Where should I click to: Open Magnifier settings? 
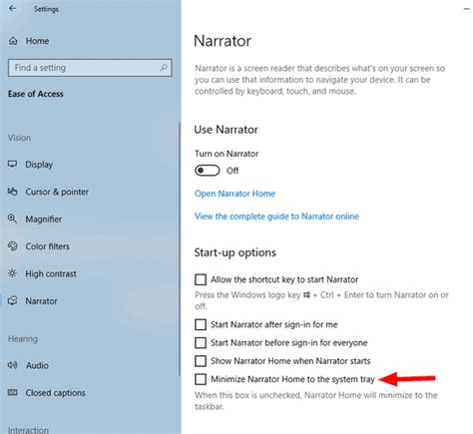44,218
